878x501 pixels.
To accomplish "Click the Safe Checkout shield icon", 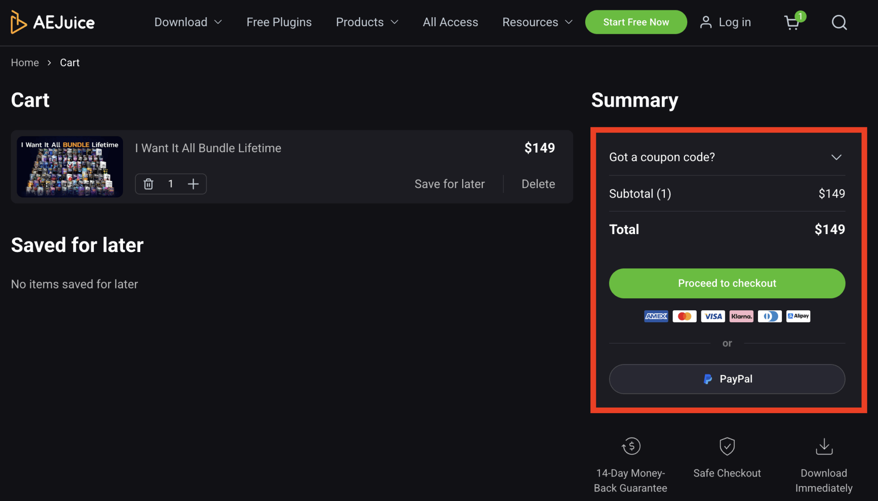I will pyautogui.click(x=727, y=446).
